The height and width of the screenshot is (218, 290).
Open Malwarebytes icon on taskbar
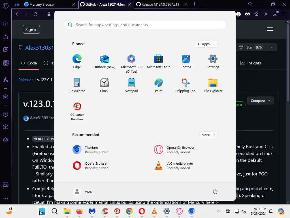pos(92,211)
